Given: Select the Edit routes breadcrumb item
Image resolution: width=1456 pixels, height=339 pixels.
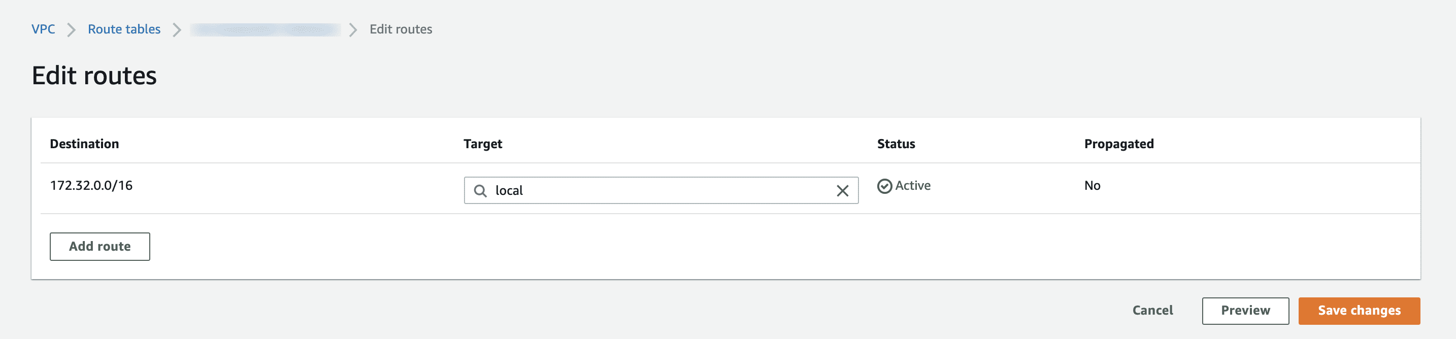Looking at the screenshot, I should click(x=400, y=29).
